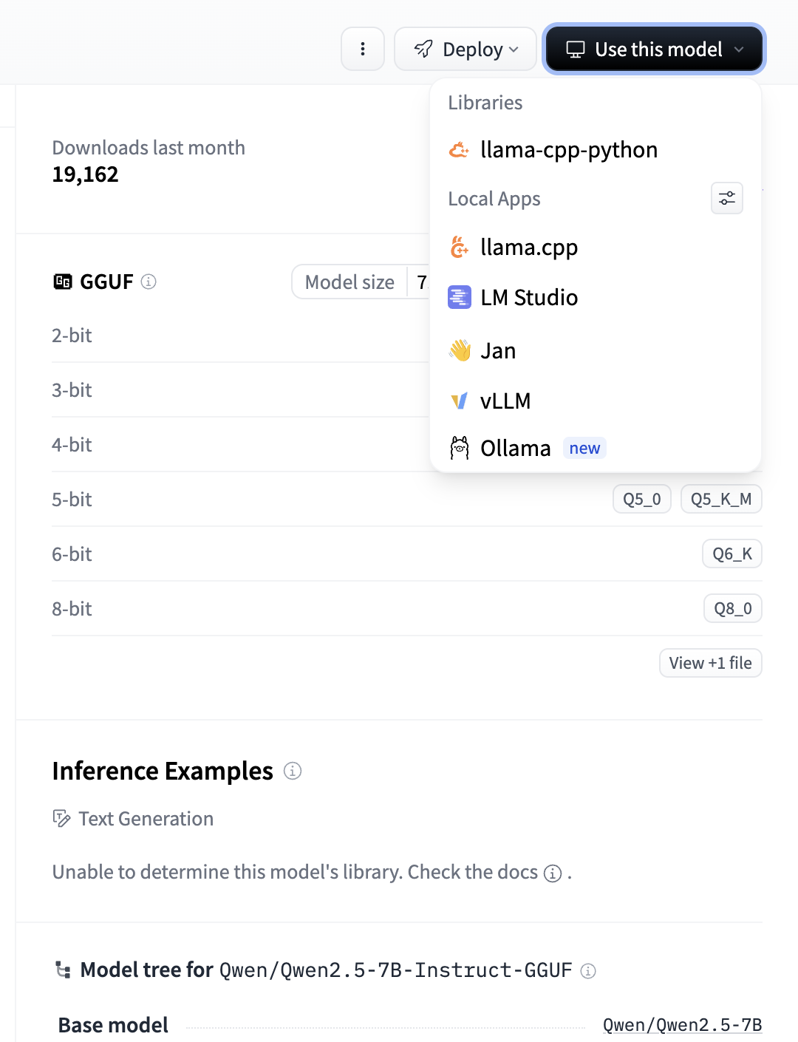
Task: Click the Model tree info icon
Action: click(x=588, y=971)
